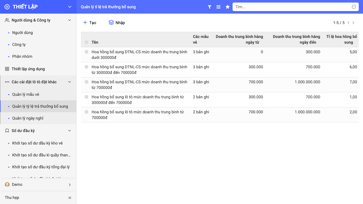Collapse the Người dùng & Công ty section

[70, 20]
